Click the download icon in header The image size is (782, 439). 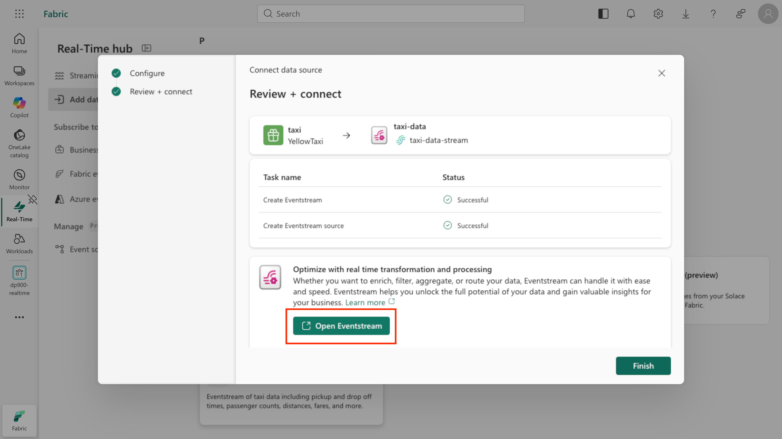tap(686, 14)
